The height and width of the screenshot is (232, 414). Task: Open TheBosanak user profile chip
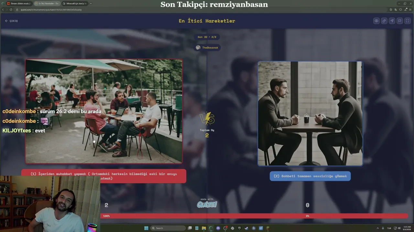pos(207,48)
